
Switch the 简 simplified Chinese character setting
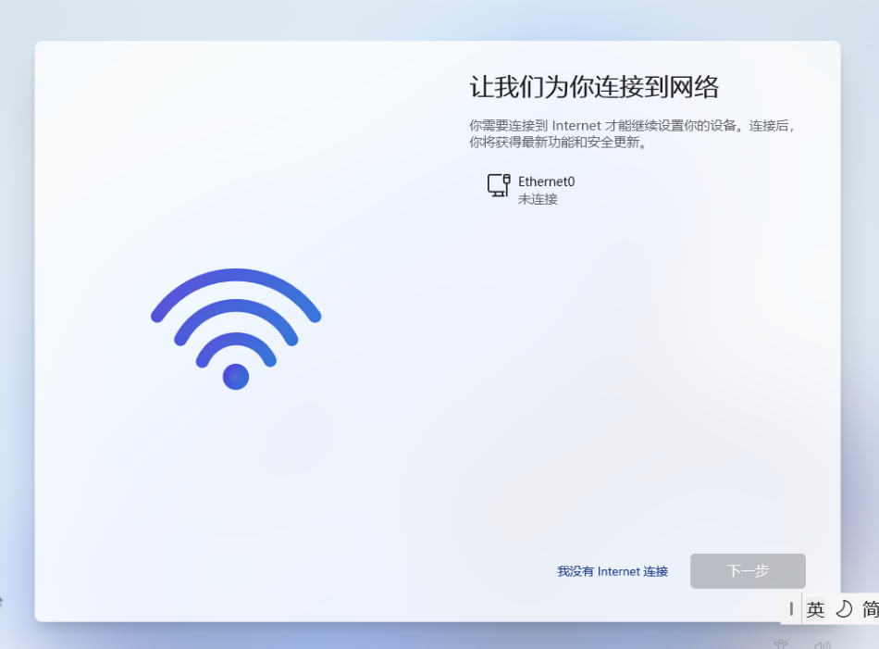pyautogui.click(x=870, y=608)
